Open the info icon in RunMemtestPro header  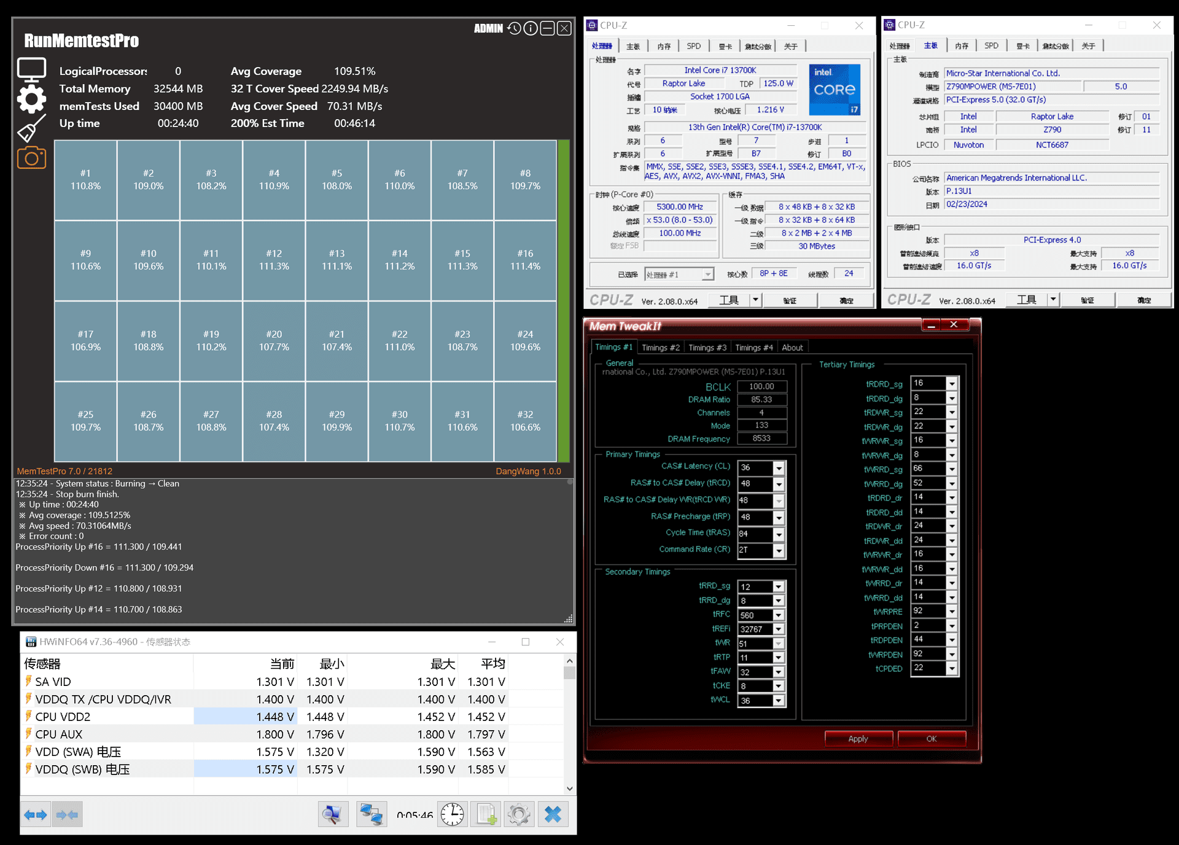click(x=531, y=28)
